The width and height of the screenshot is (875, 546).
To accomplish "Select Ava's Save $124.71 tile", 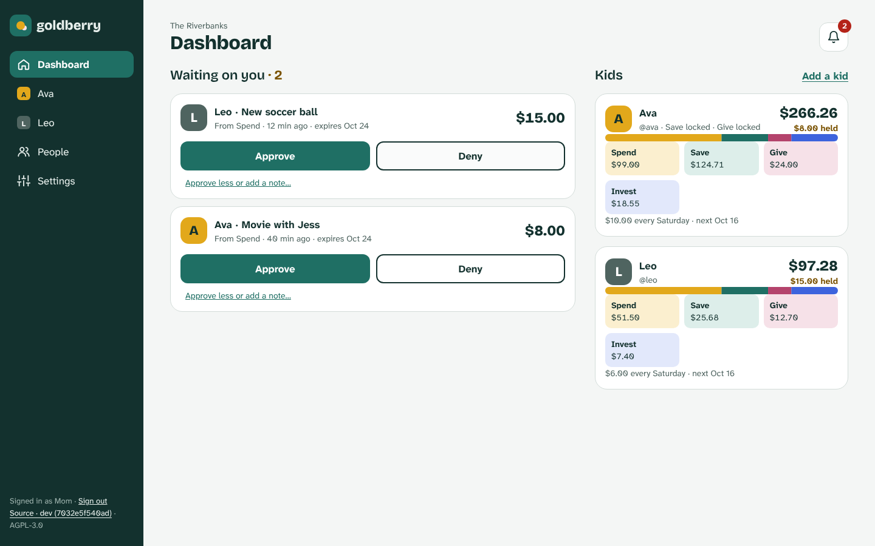I will 721,158.
